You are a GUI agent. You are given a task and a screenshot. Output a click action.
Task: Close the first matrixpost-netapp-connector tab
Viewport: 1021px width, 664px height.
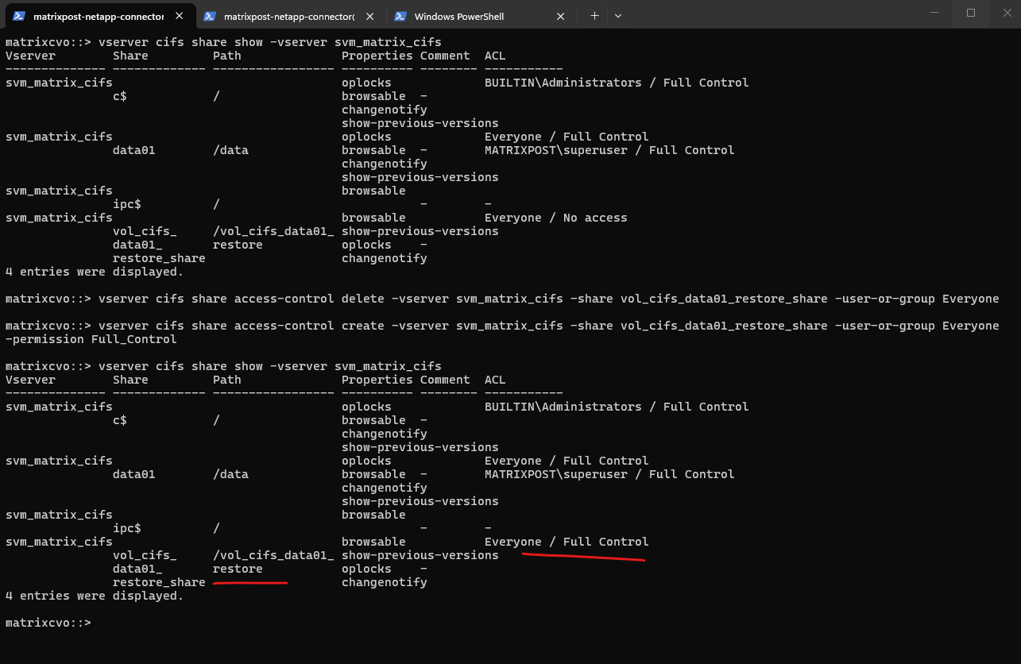(x=180, y=16)
